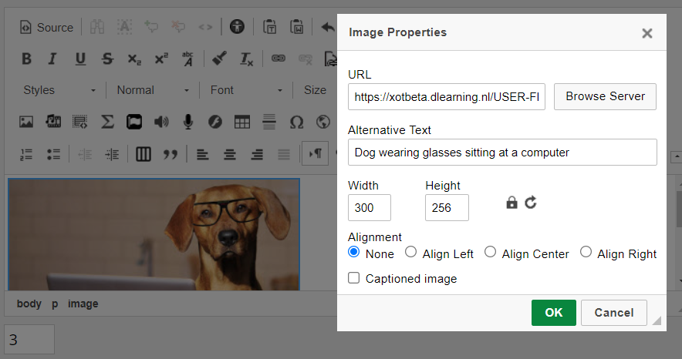Image resolution: width=682 pixels, height=359 pixels.
Task: Click the Alternative Text input field
Action: pos(502,153)
